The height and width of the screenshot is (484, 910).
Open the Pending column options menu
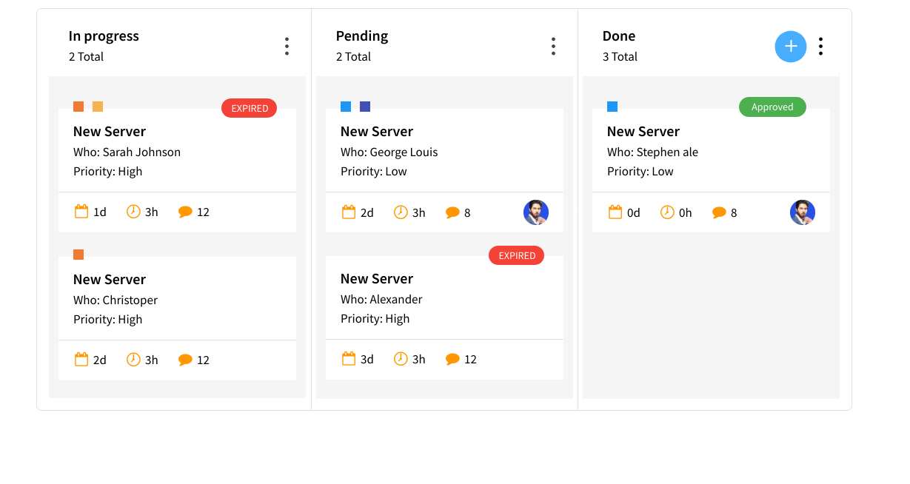point(553,45)
